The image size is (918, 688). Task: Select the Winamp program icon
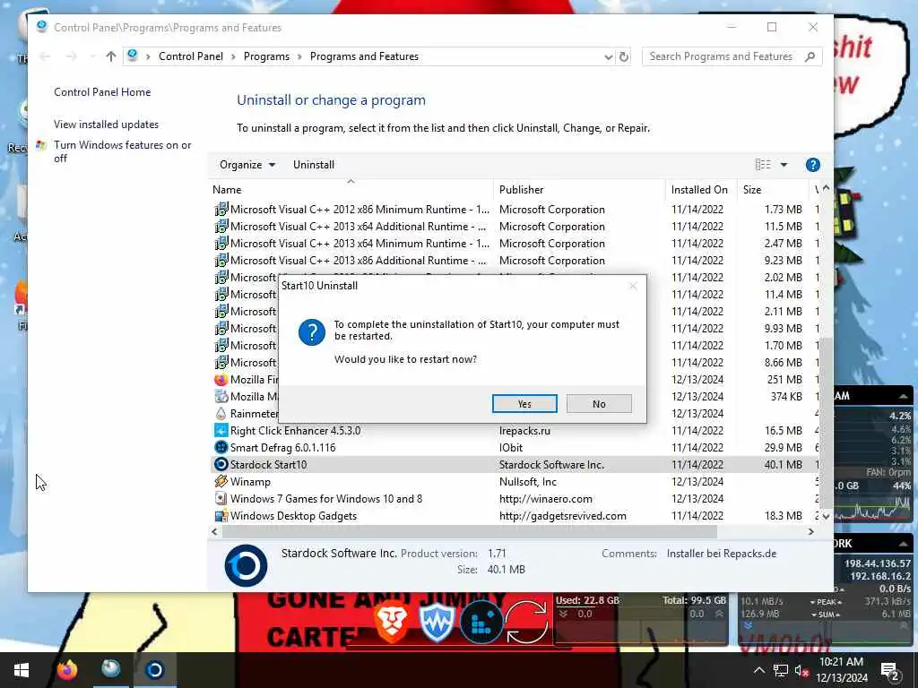tap(221, 481)
